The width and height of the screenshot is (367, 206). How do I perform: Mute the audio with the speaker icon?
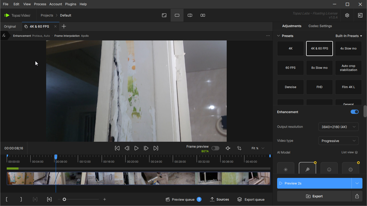pyautogui.click(x=228, y=148)
